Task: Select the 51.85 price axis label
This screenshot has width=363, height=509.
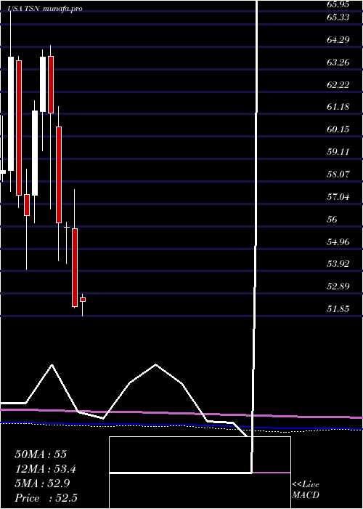Action: tap(339, 309)
